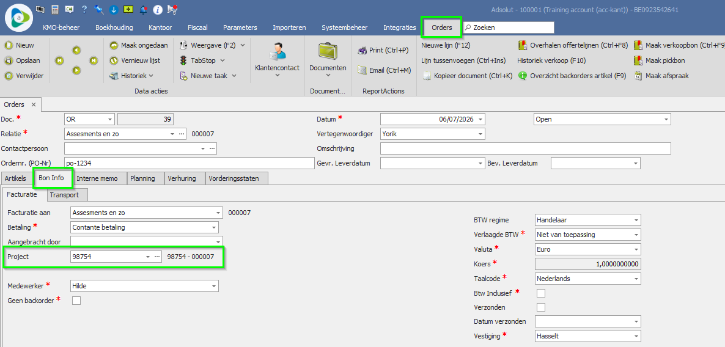
Task: Open the Datum date picker dropdown
Action: [481, 119]
